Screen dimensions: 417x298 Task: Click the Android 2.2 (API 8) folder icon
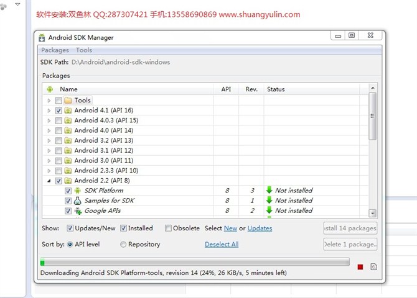pos(68,181)
